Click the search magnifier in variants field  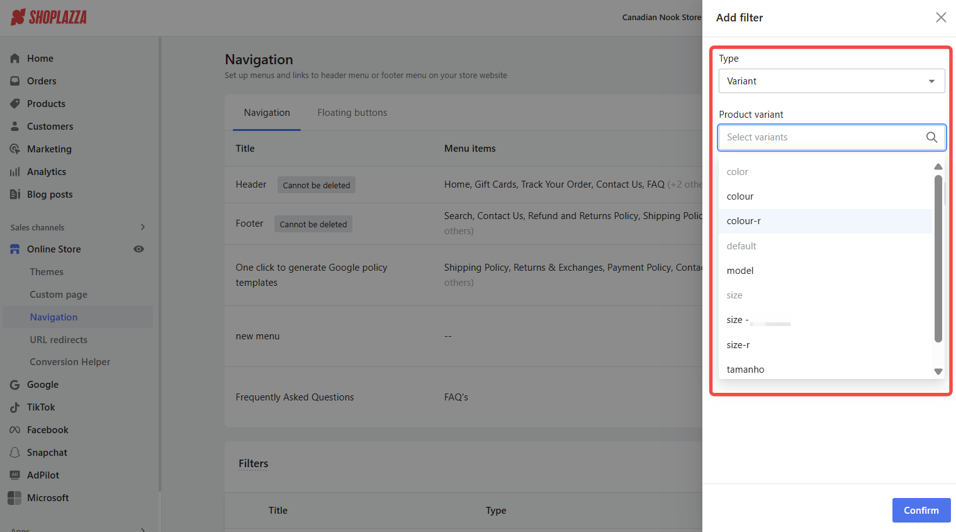pos(931,137)
